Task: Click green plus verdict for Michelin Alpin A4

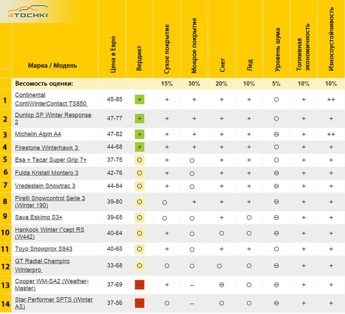Action: [x=140, y=134]
